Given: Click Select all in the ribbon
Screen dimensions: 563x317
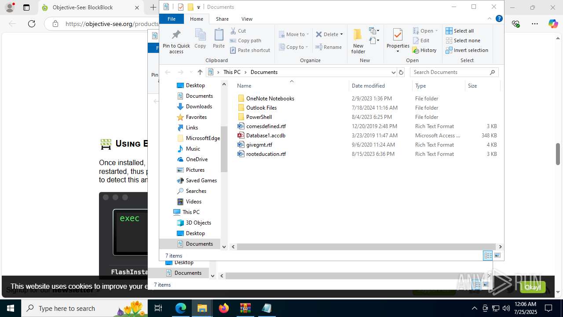Looking at the screenshot, I should pos(460,31).
